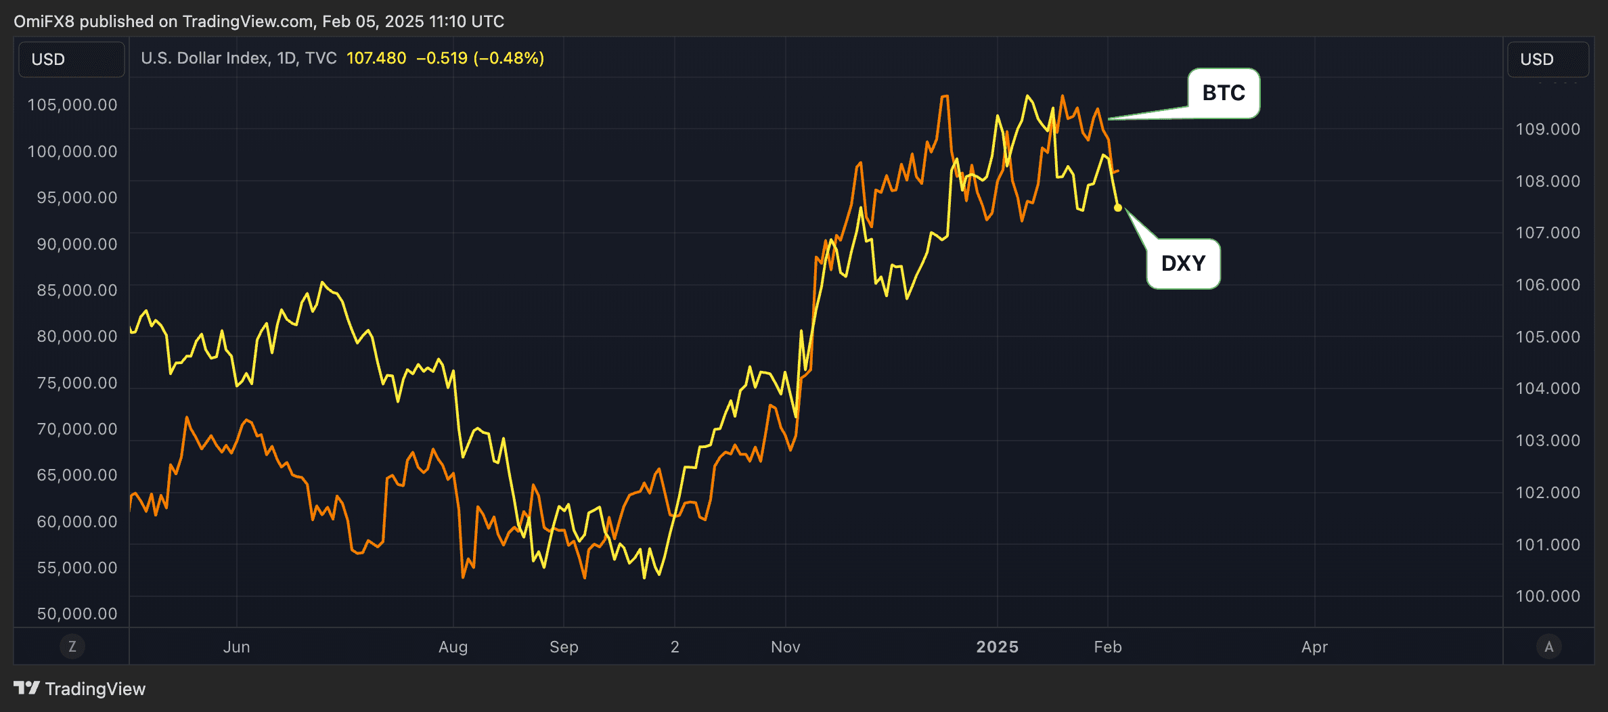Click the Sep label on time axis
1608x712 pixels.
tap(564, 647)
